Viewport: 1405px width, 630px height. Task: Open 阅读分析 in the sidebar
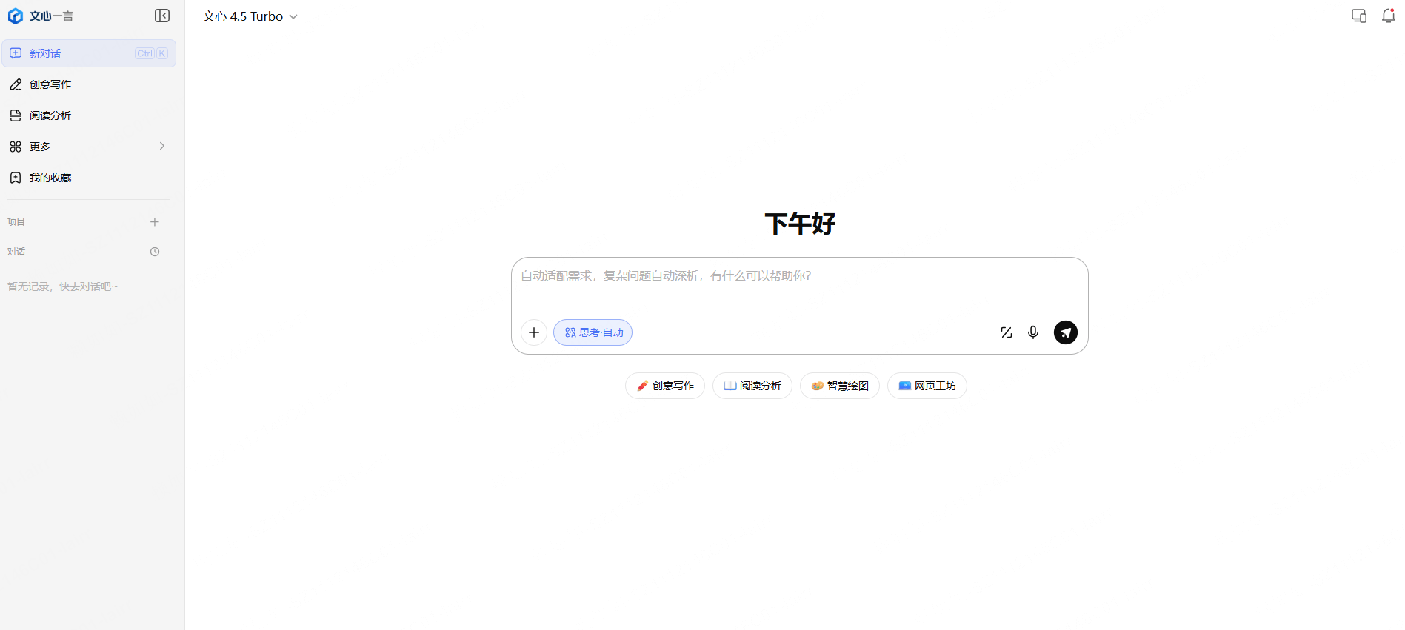tap(89, 115)
